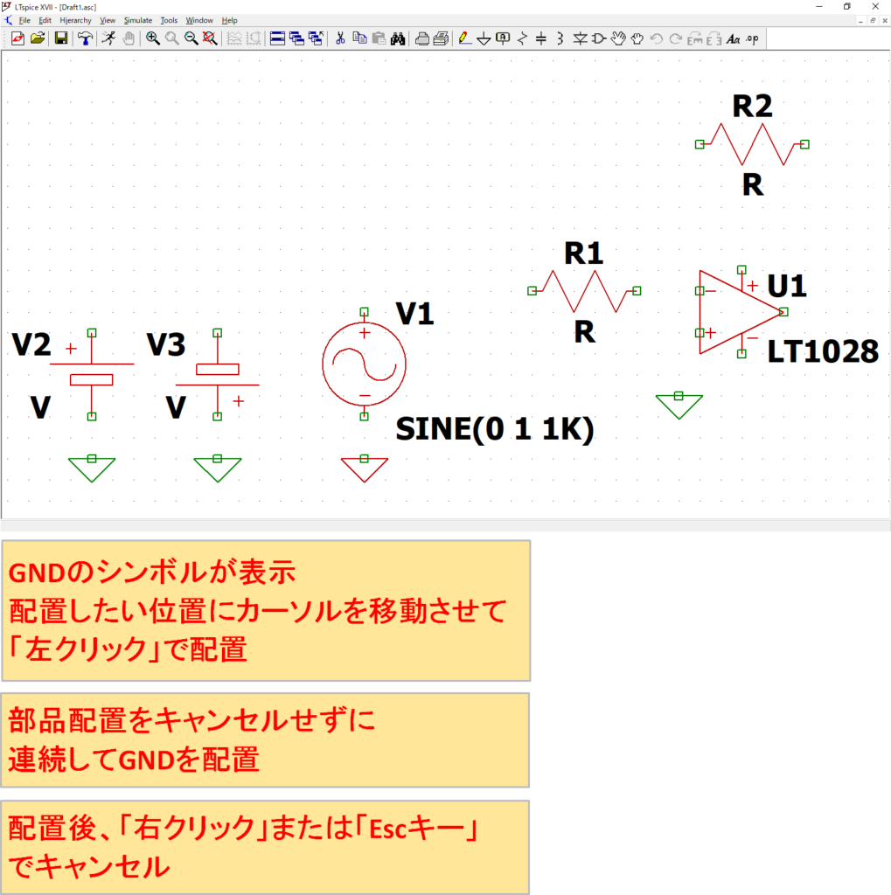Open the control panel hammer icon

click(x=85, y=38)
